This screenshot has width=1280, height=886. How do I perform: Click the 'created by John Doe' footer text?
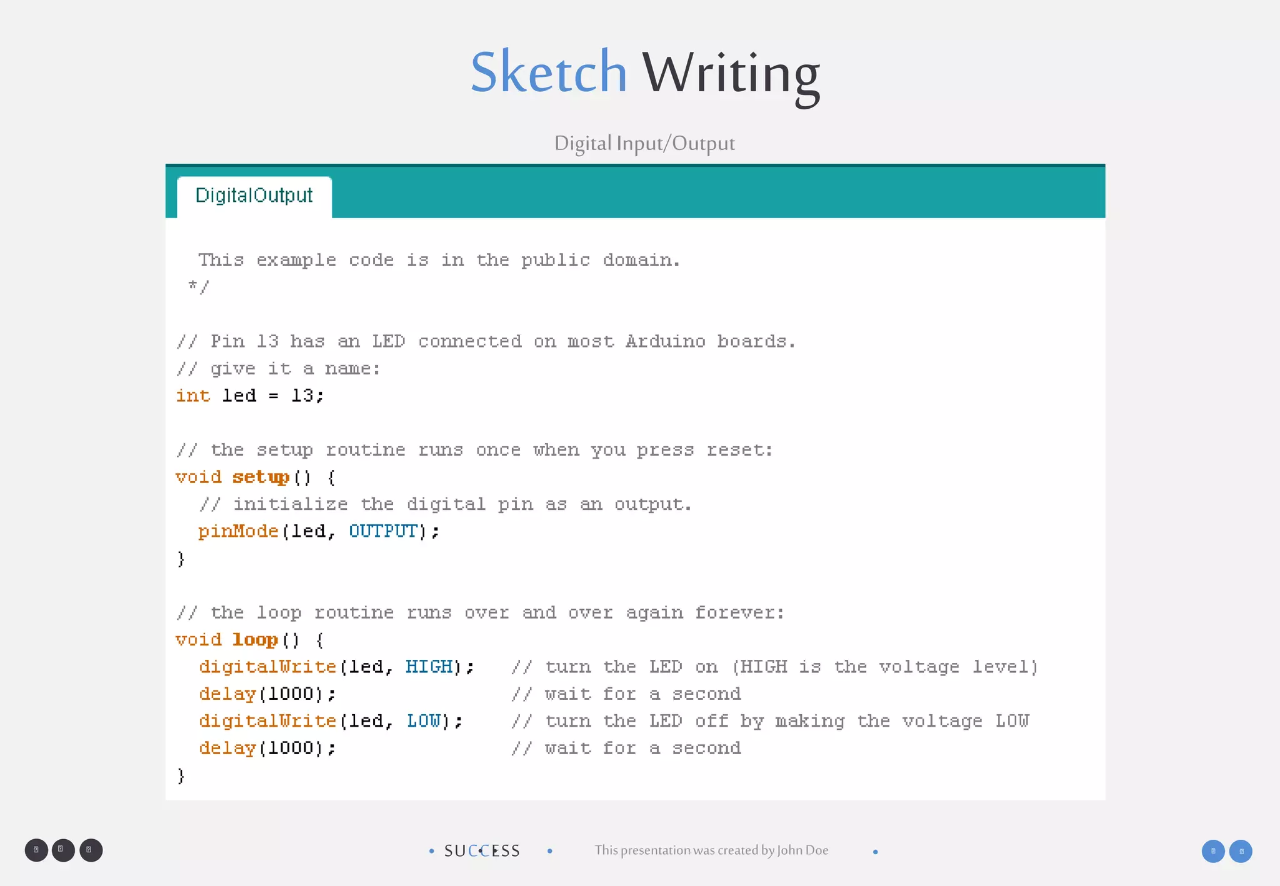pos(711,850)
